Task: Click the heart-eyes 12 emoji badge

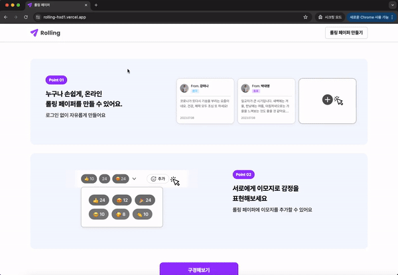Action: [122, 200]
